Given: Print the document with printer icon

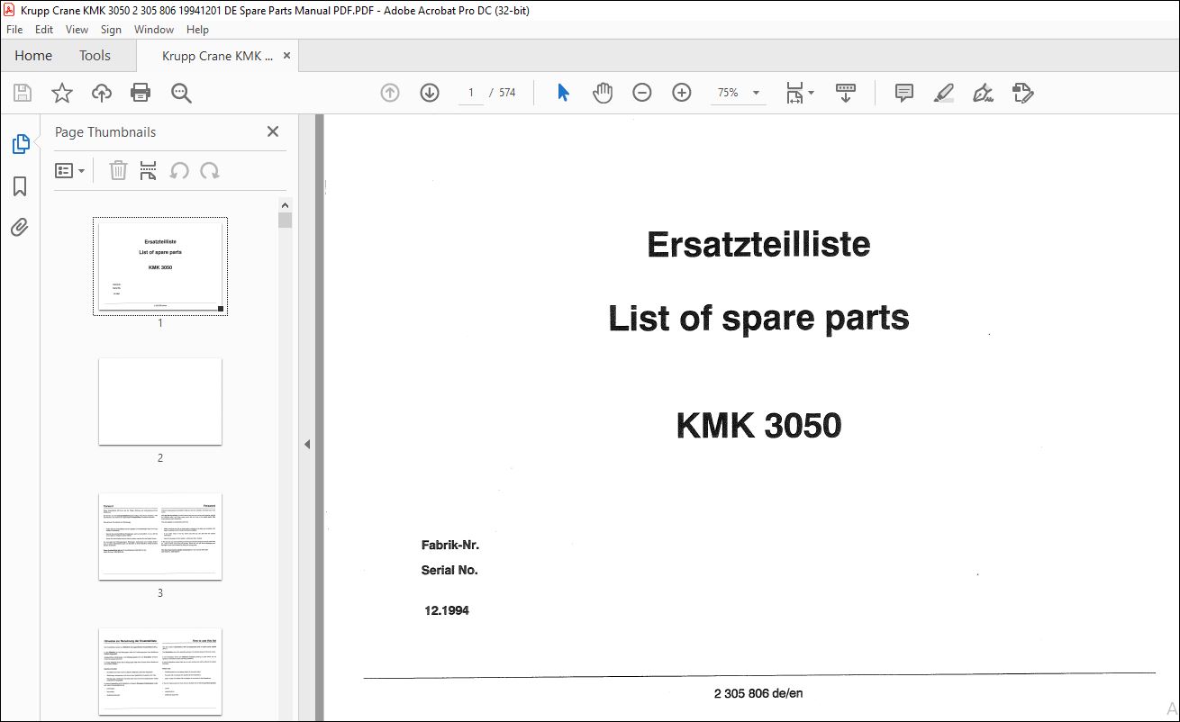Looking at the screenshot, I should (141, 93).
